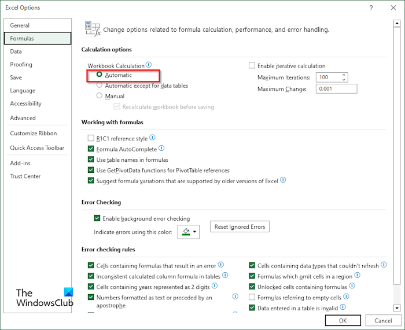This screenshot has height=330, width=405.
Task: Click the Maximum Change input field
Action: 336,89
